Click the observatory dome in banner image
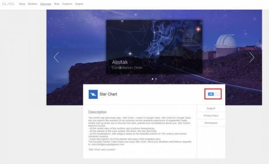This screenshot has height=164, width=269. [x=226, y=42]
